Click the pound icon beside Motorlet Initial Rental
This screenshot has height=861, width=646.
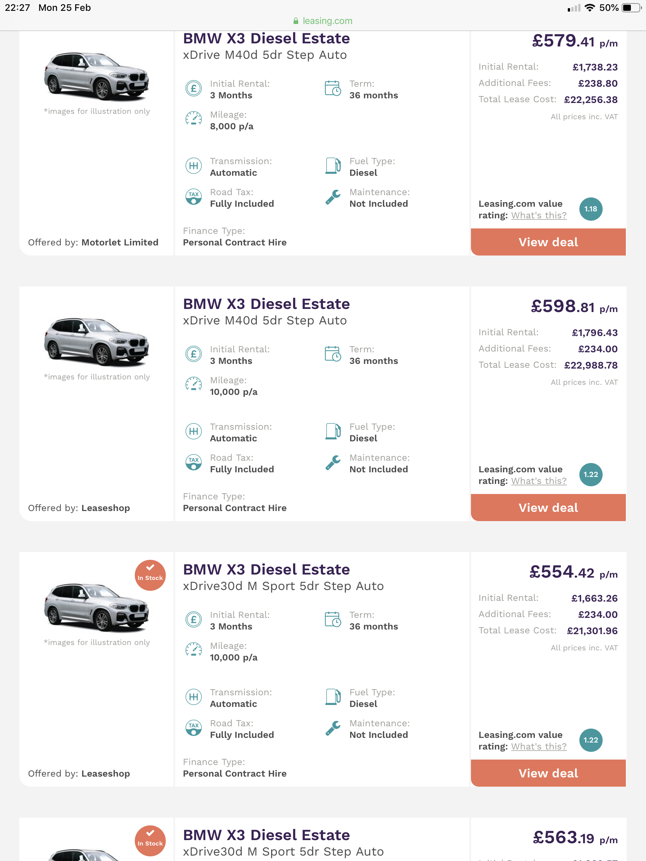point(194,89)
